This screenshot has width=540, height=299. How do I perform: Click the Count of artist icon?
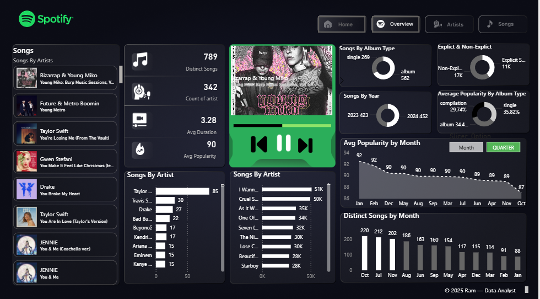coord(141,91)
